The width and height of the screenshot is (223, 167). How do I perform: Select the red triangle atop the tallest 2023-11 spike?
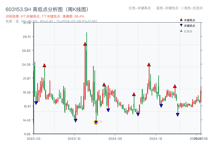pos(85,43)
